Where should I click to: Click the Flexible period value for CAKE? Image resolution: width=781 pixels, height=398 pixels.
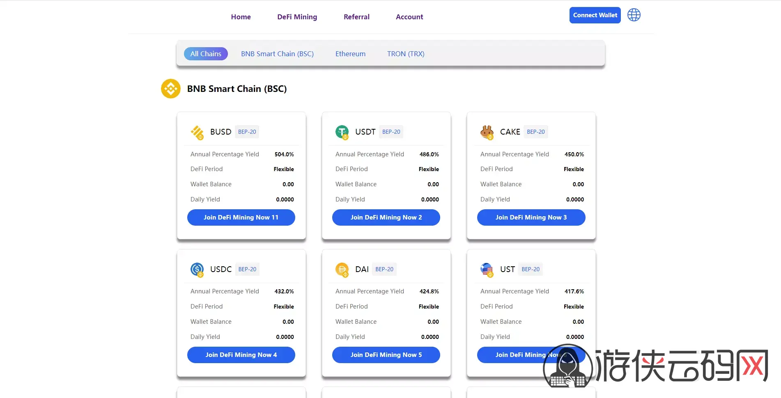click(574, 169)
